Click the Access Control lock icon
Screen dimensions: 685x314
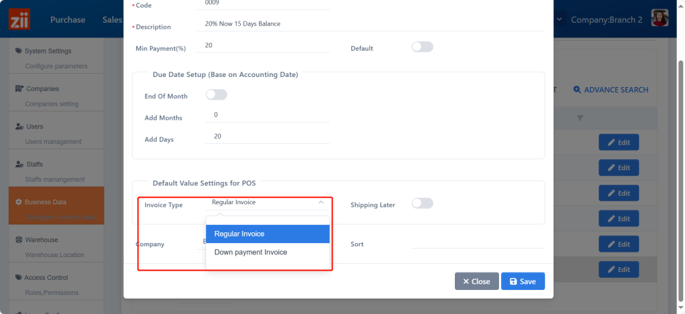[x=19, y=277]
